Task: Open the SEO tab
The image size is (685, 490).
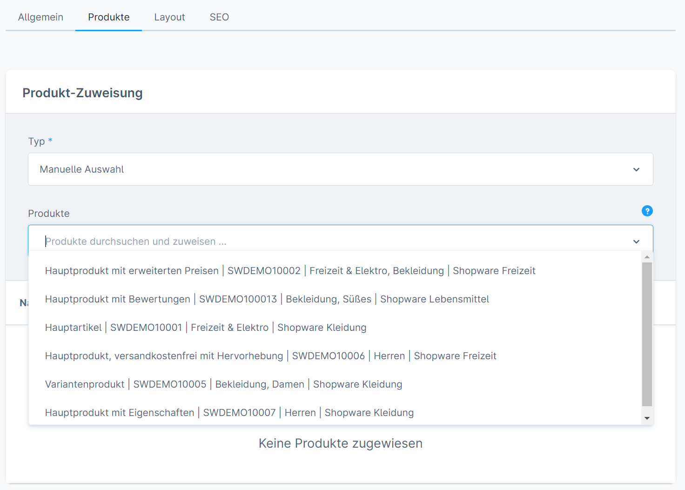Action: click(x=219, y=17)
